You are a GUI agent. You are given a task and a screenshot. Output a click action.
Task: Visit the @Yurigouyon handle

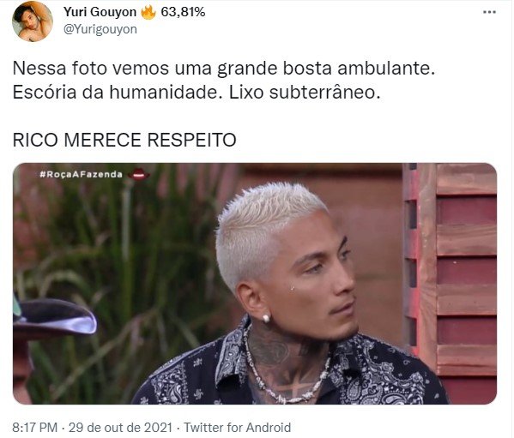coord(100,29)
